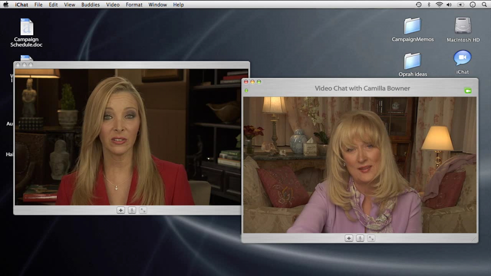Click the battery charging indicator

(x=461, y=5)
